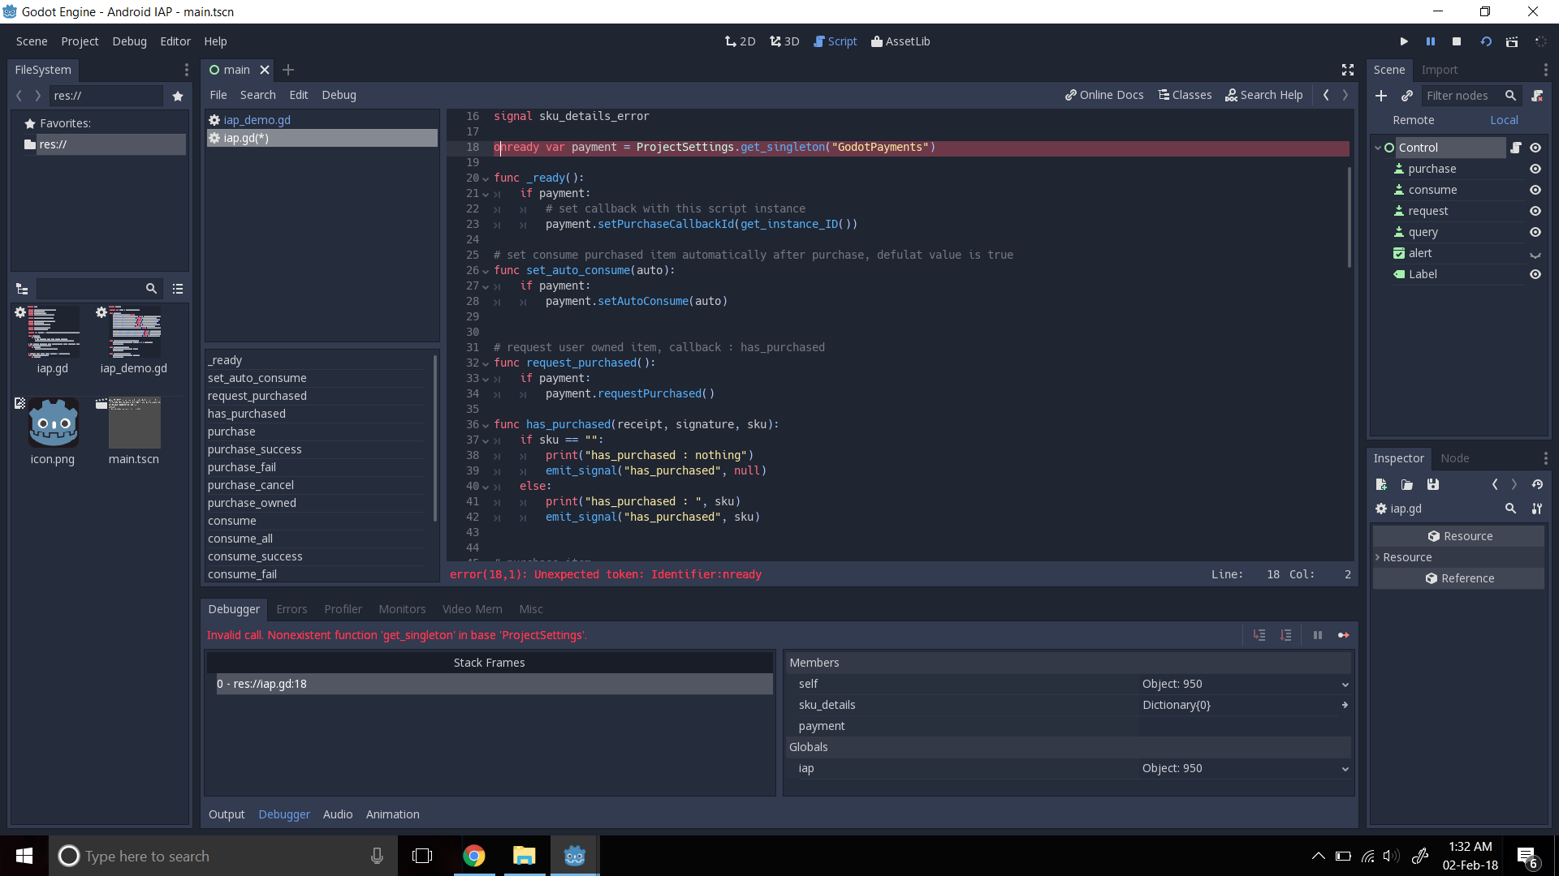This screenshot has height=876, width=1559.
Task: Add a child node with the plus icon
Action: tap(1382, 96)
